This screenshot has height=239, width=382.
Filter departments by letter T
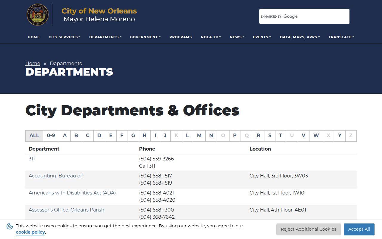281,136
